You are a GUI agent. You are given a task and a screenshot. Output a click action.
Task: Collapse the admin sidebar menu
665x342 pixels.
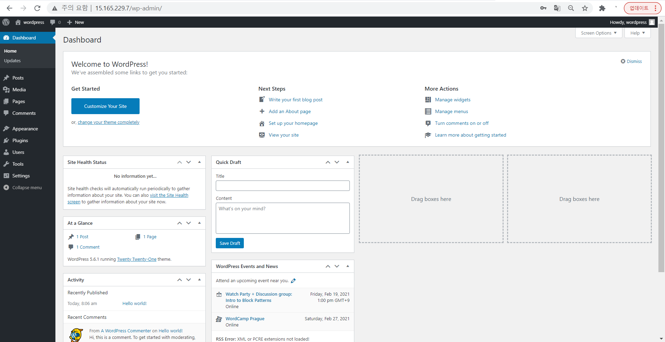[x=28, y=187]
